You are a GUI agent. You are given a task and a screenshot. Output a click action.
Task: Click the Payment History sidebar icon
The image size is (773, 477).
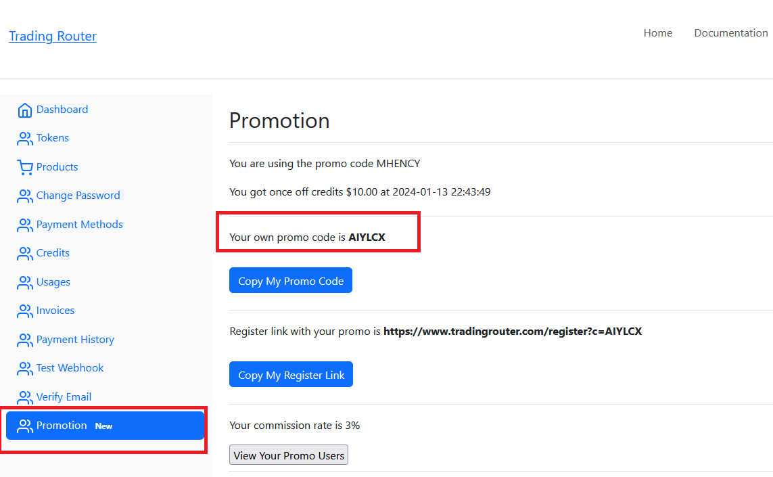(25, 340)
